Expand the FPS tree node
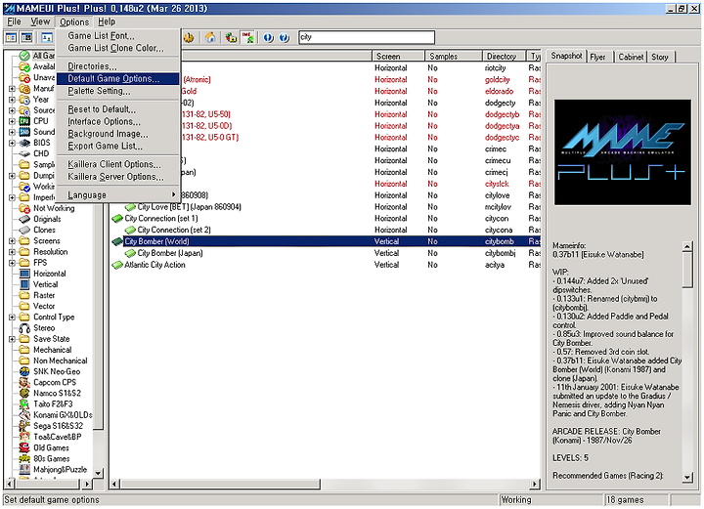 click(12, 263)
